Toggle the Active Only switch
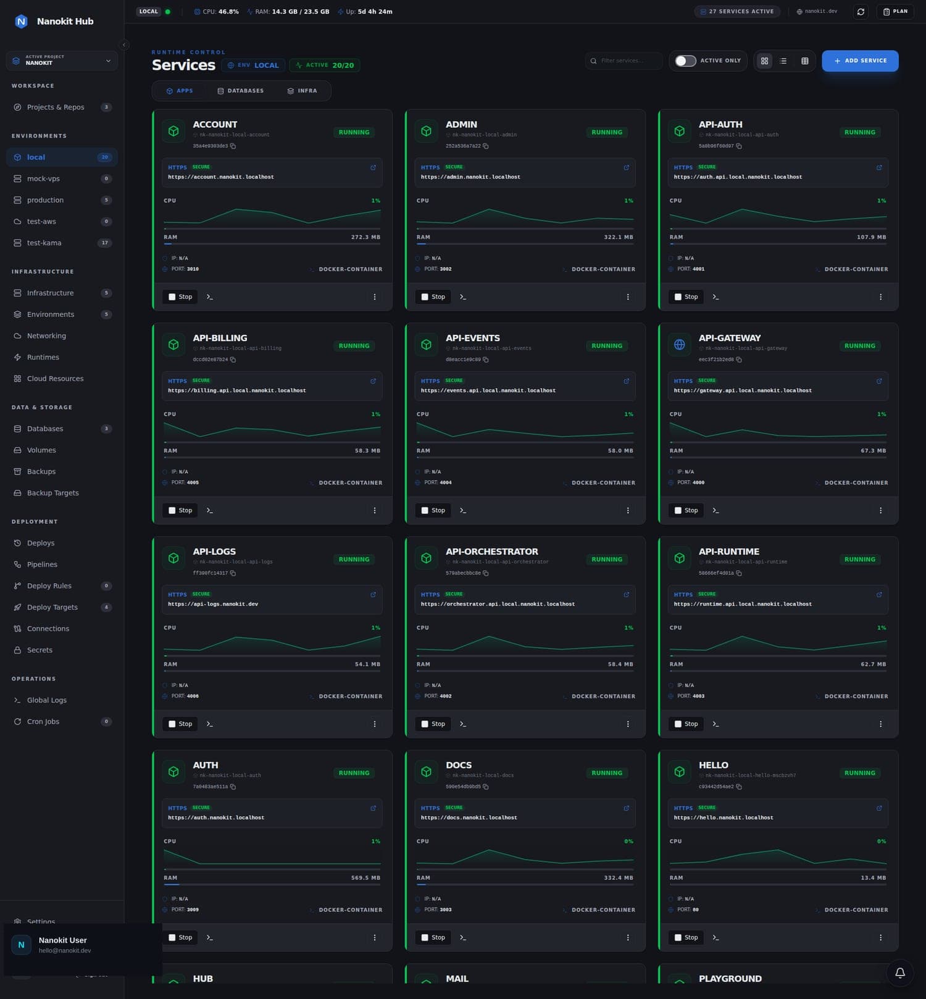The image size is (926, 999). (685, 61)
